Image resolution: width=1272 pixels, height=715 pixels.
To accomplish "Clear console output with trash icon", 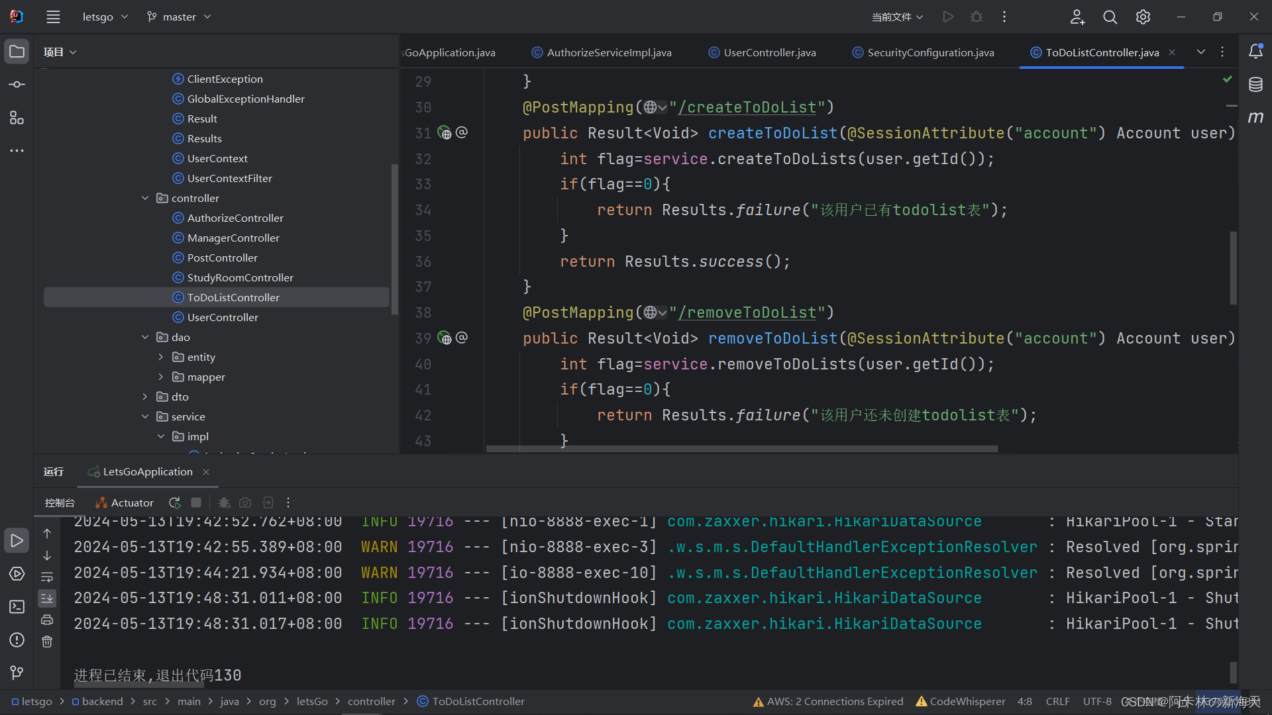I will [47, 642].
